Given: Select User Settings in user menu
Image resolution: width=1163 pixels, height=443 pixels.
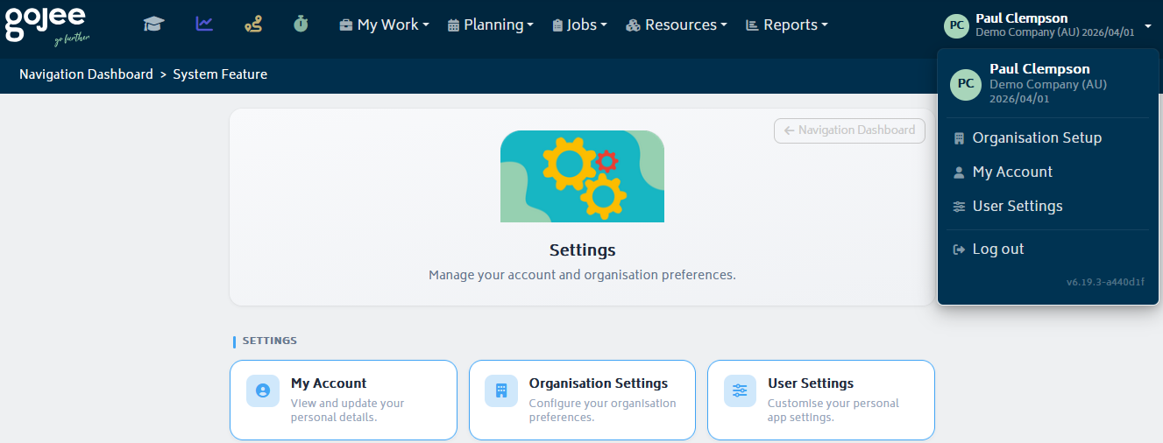Looking at the screenshot, I should 1017,206.
